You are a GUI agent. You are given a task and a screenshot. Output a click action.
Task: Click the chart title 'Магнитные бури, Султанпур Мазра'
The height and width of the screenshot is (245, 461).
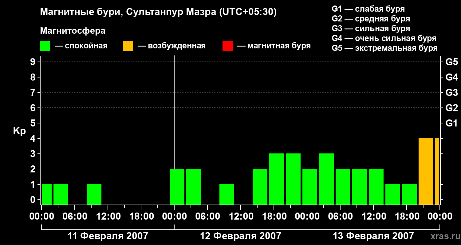click(128, 12)
